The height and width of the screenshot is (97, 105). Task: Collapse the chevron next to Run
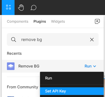(x=95, y=66)
